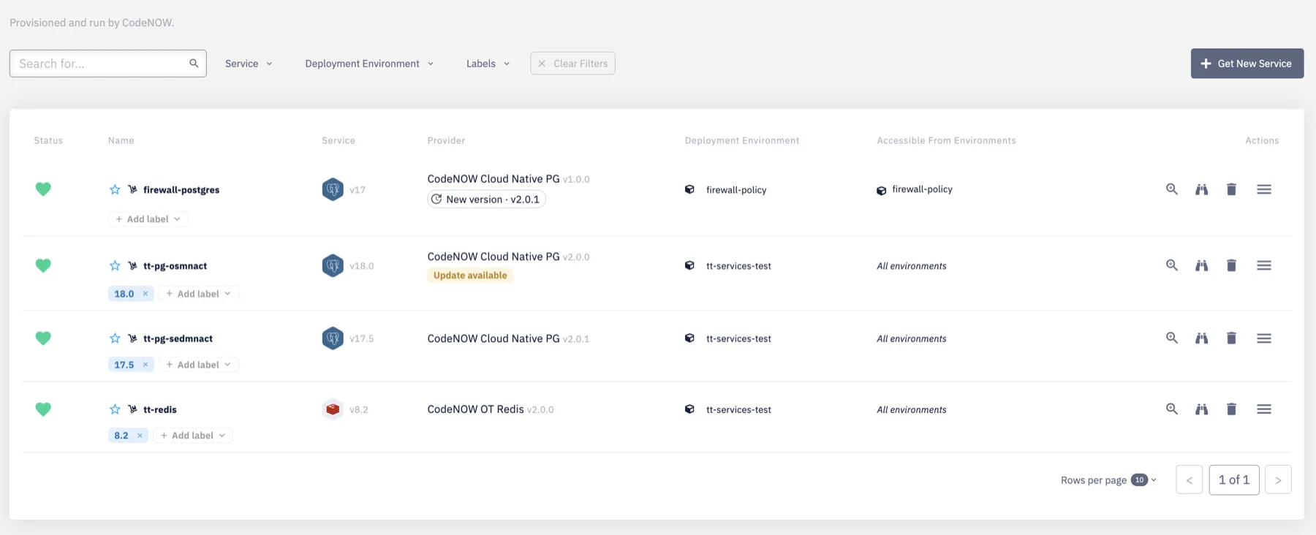Delete firewall-postgres with trash icon
The height and width of the screenshot is (535, 1316).
pyautogui.click(x=1231, y=189)
